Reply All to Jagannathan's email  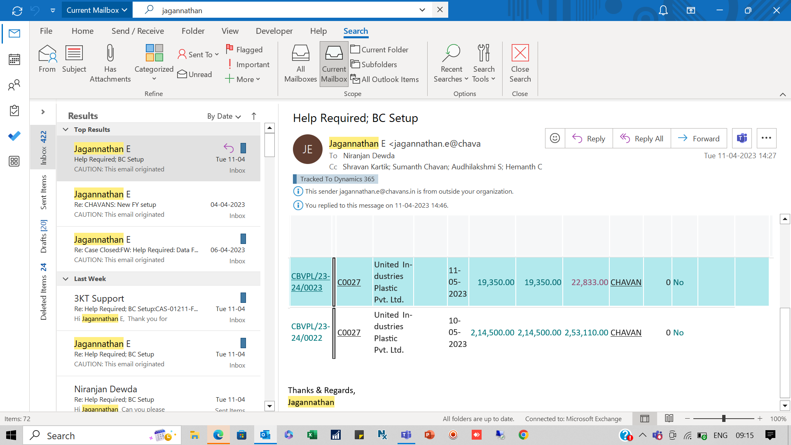click(641, 138)
